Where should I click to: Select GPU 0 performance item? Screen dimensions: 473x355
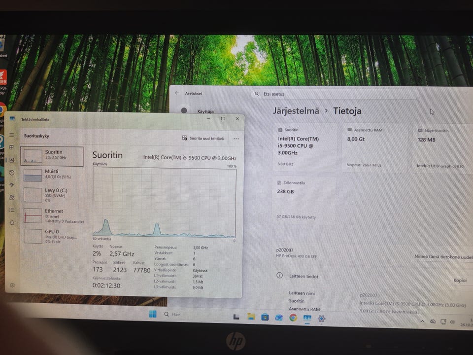point(52,236)
